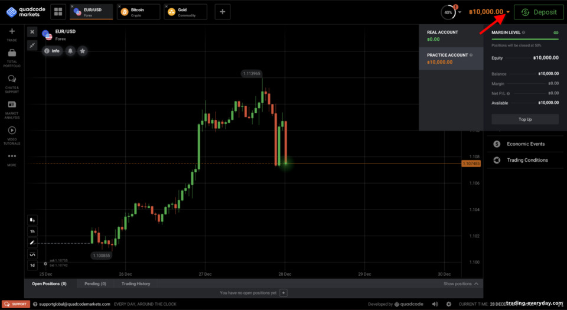Expand Show positions chevron
567x310 pixels.
click(476, 283)
